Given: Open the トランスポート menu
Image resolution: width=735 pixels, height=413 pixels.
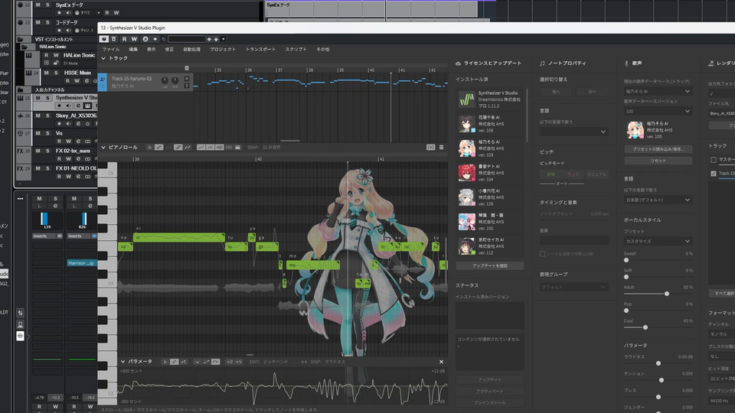Looking at the screenshot, I should (x=260, y=49).
